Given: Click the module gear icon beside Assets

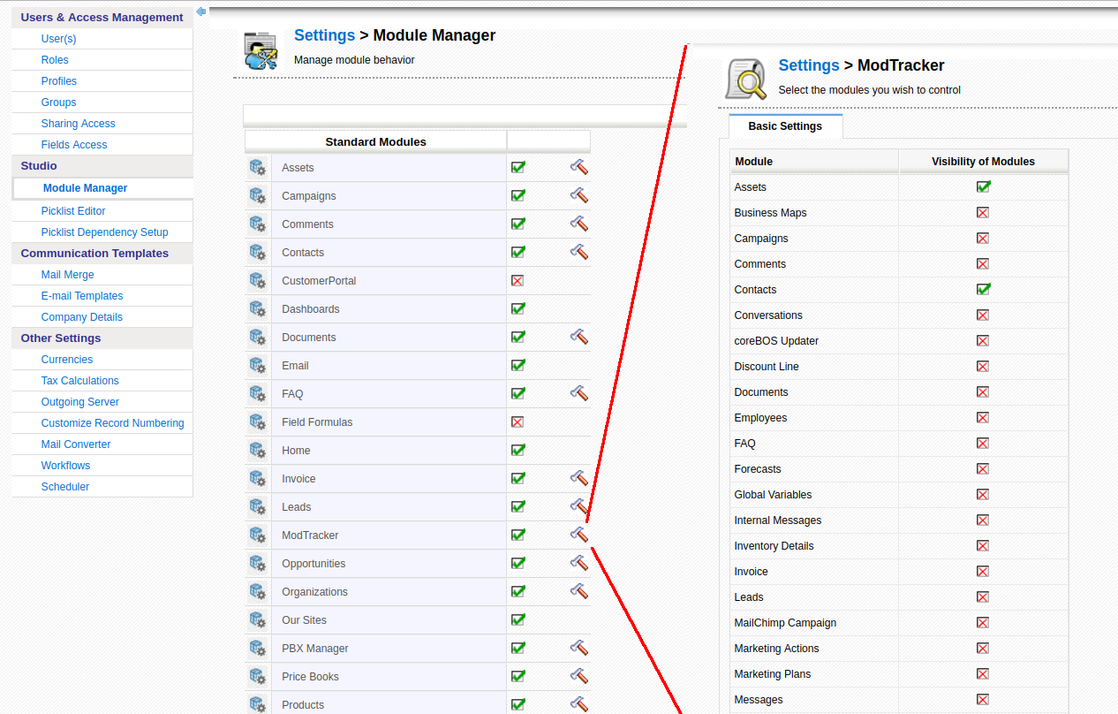Looking at the screenshot, I should (257, 167).
